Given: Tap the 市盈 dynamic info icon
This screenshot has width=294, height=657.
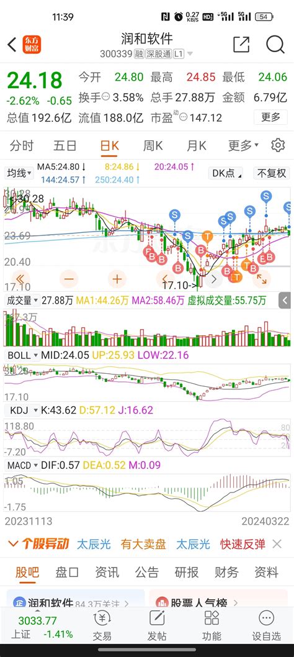Looking at the screenshot, I should (183, 117).
